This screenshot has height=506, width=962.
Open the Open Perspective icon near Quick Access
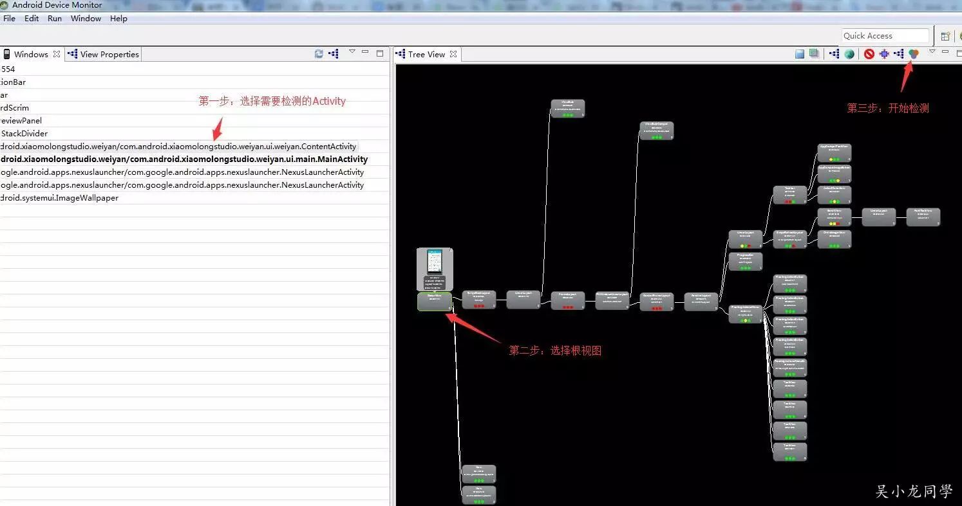coord(945,36)
